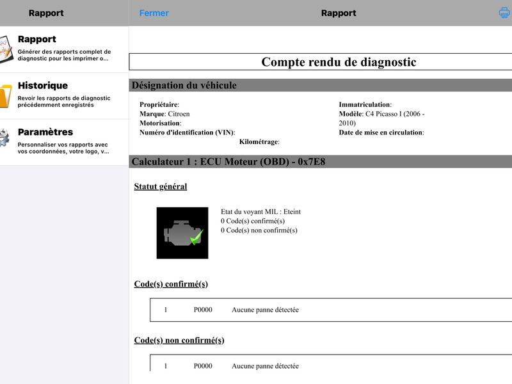Open the Historique menu entry
The height and width of the screenshot is (384, 512).
[x=64, y=95]
